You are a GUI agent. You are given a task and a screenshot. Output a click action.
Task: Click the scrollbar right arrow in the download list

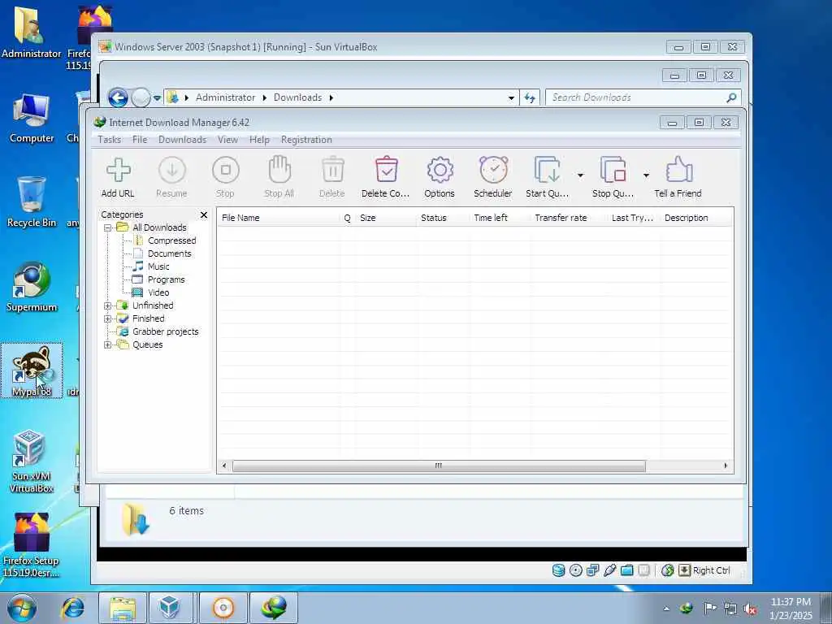[726, 466]
